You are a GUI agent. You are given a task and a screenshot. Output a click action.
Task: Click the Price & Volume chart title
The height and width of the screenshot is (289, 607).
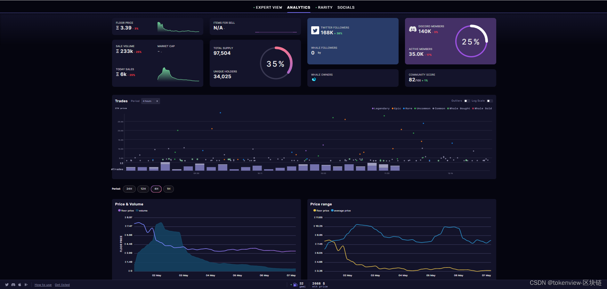tap(129, 204)
